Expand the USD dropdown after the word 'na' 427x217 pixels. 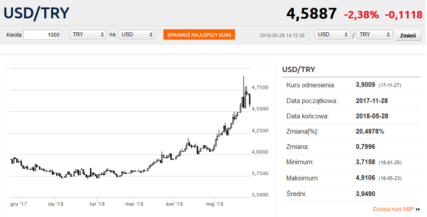(136, 35)
